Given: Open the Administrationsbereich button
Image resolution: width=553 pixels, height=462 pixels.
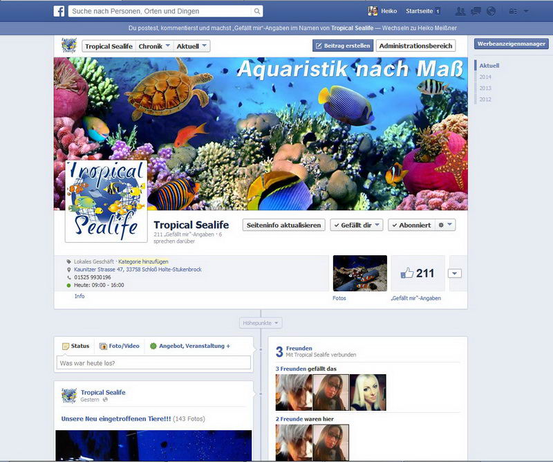Looking at the screenshot, I should [x=415, y=46].
